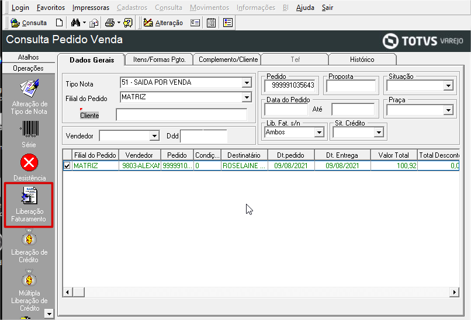The height and width of the screenshot is (320, 471).
Task: Click the 100,92 valor total cell
Action: 394,166
